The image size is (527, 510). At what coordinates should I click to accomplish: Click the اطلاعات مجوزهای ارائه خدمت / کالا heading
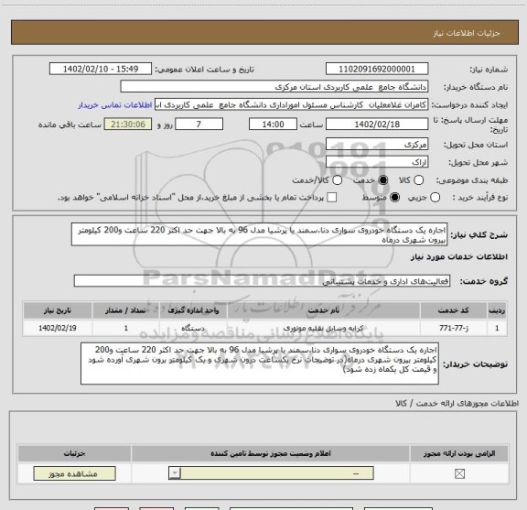click(x=457, y=403)
